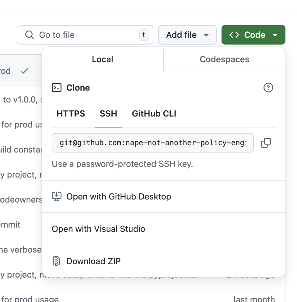
Task: Click the terminal icon beside Clone
Action: click(57, 88)
